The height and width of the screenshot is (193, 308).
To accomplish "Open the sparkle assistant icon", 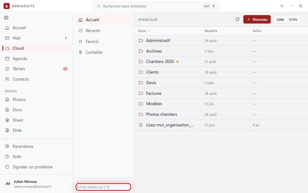I will pos(300,6).
